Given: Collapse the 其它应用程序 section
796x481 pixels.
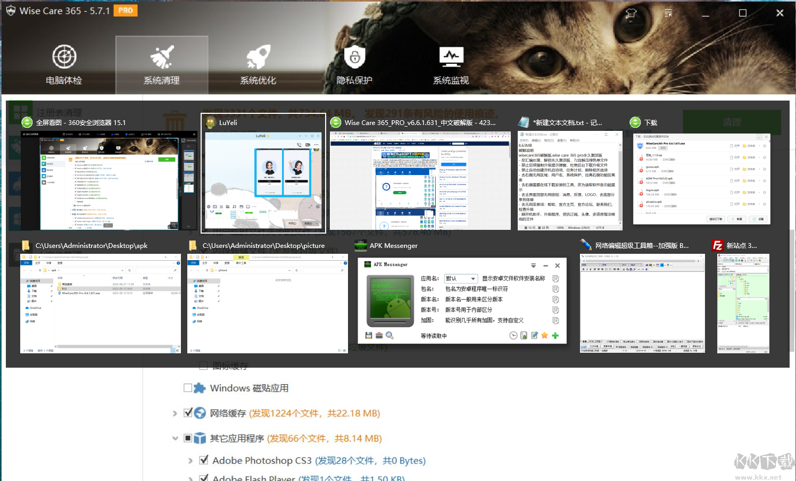Looking at the screenshot, I should [x=175, y=437].
